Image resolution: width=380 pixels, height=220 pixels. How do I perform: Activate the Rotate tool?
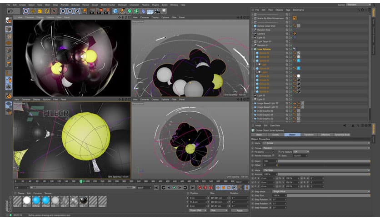(x=47, y=11)
